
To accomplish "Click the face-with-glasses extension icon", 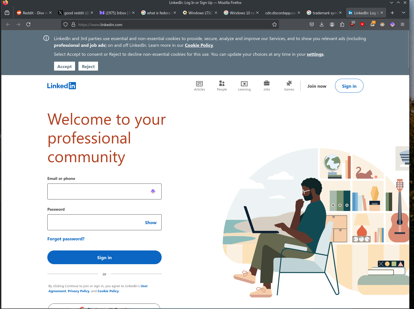I will [x=382, y=25].
